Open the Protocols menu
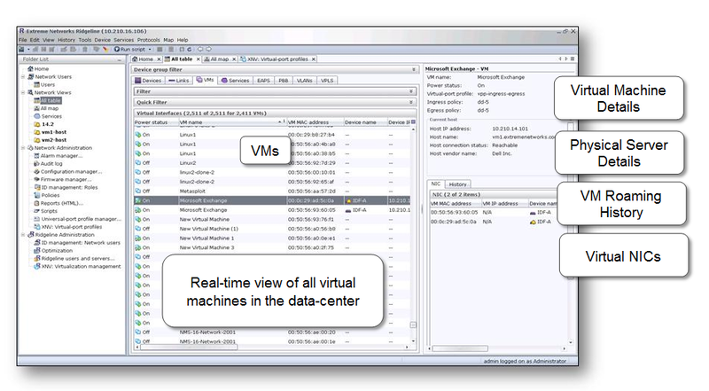Screen dimensions: 709x391 (148, 40)
